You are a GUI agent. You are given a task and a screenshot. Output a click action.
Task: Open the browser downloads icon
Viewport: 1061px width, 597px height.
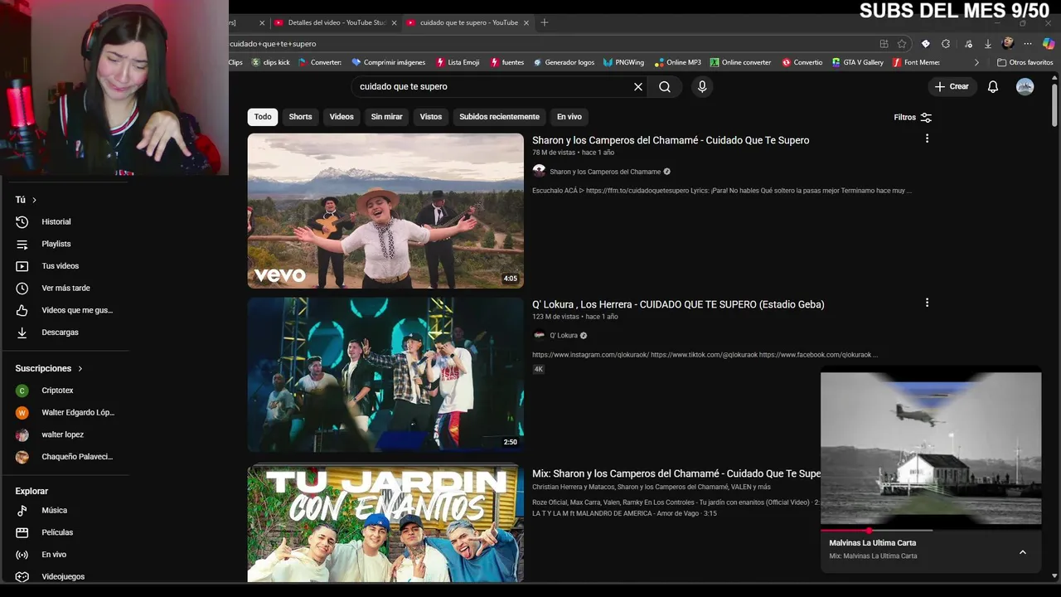(x=987, y=43)
